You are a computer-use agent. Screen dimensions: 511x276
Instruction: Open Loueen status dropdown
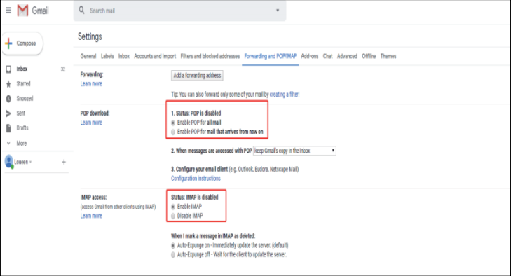(31, 162)
